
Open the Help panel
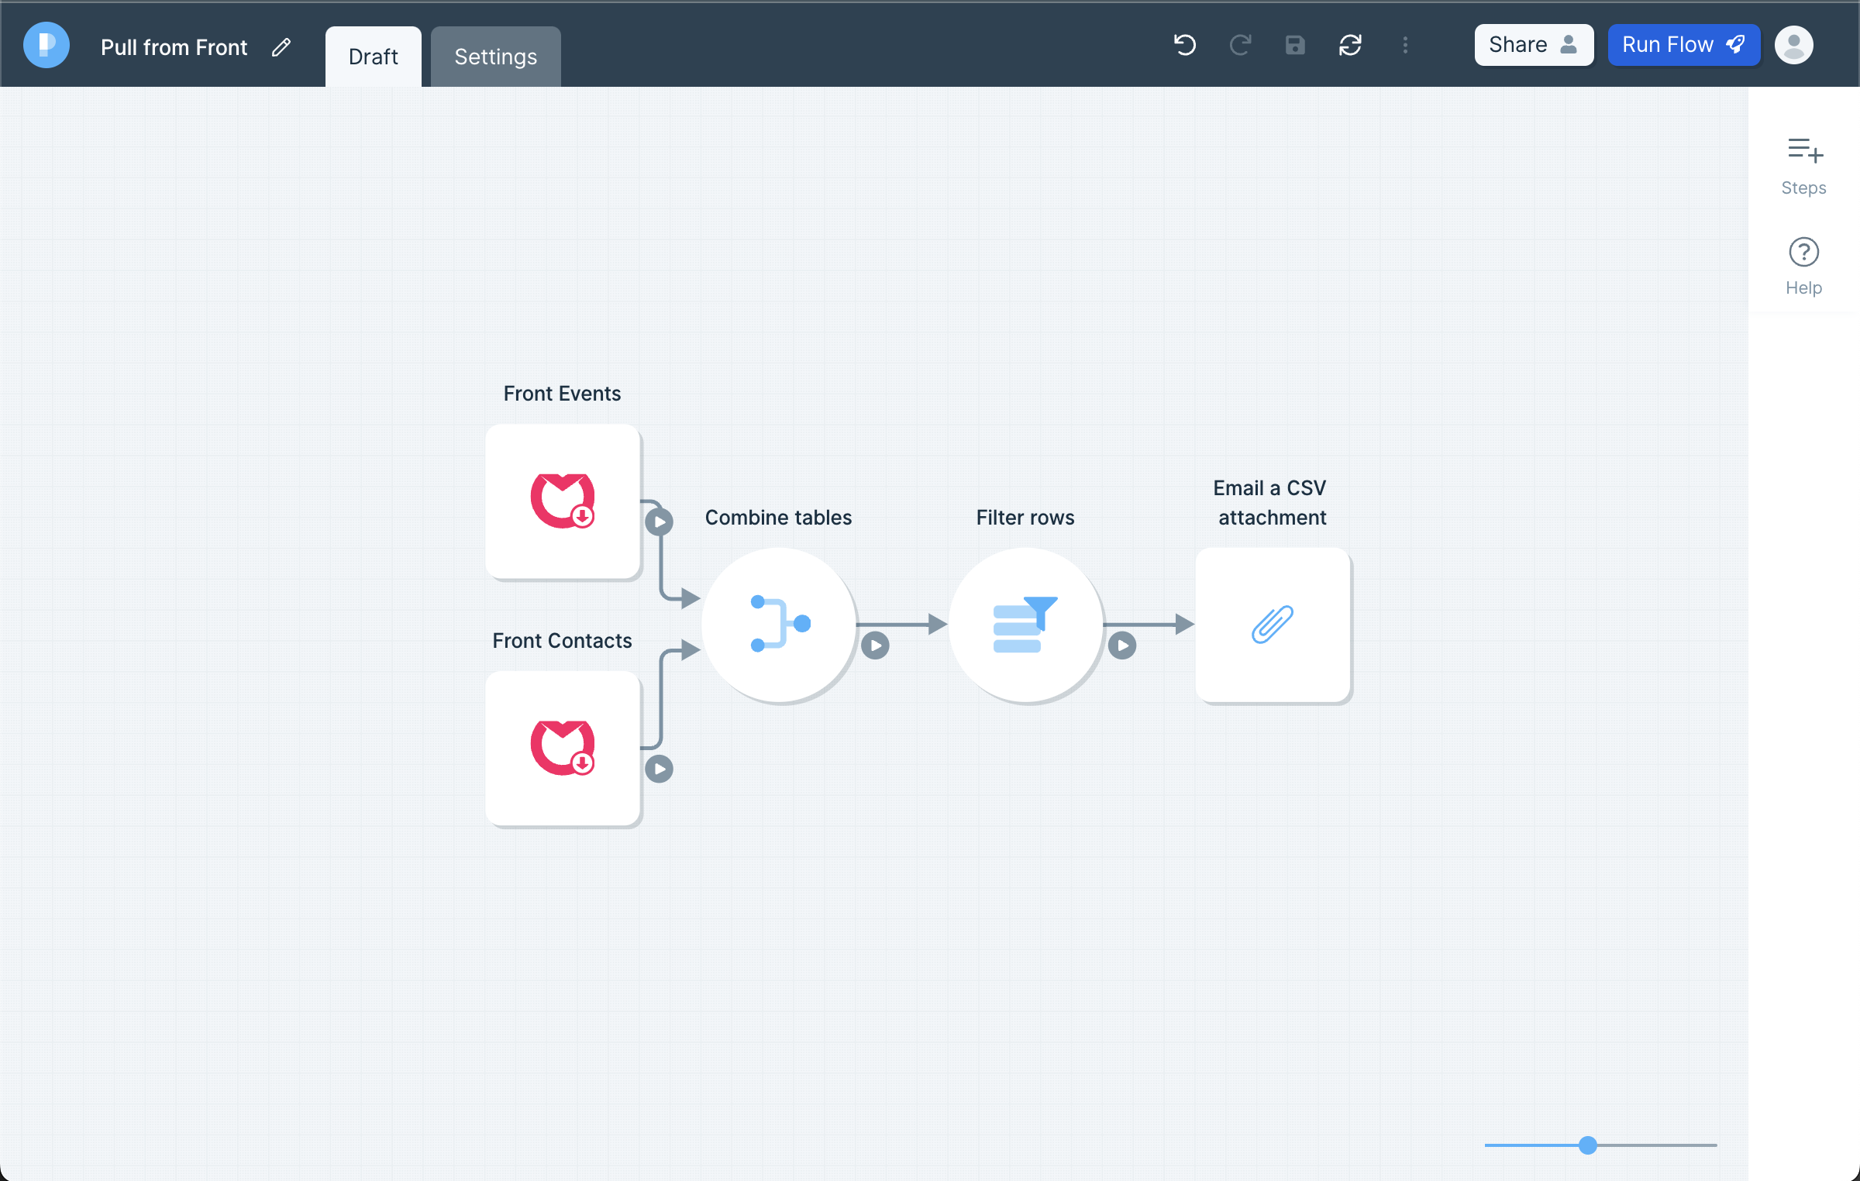(1803, 266)
